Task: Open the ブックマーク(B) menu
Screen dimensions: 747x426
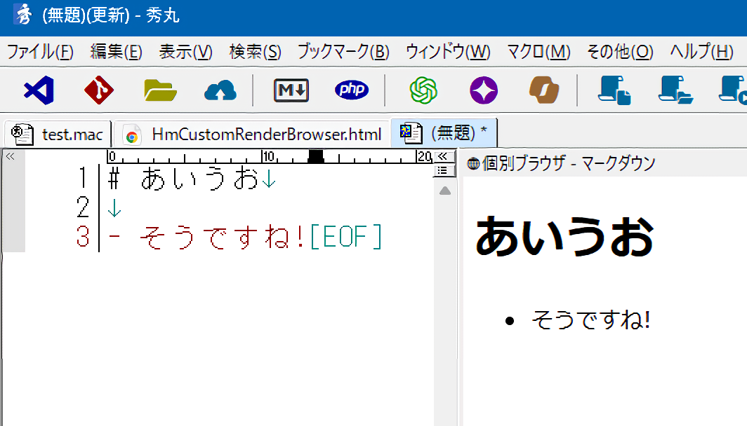Action: 343,52
